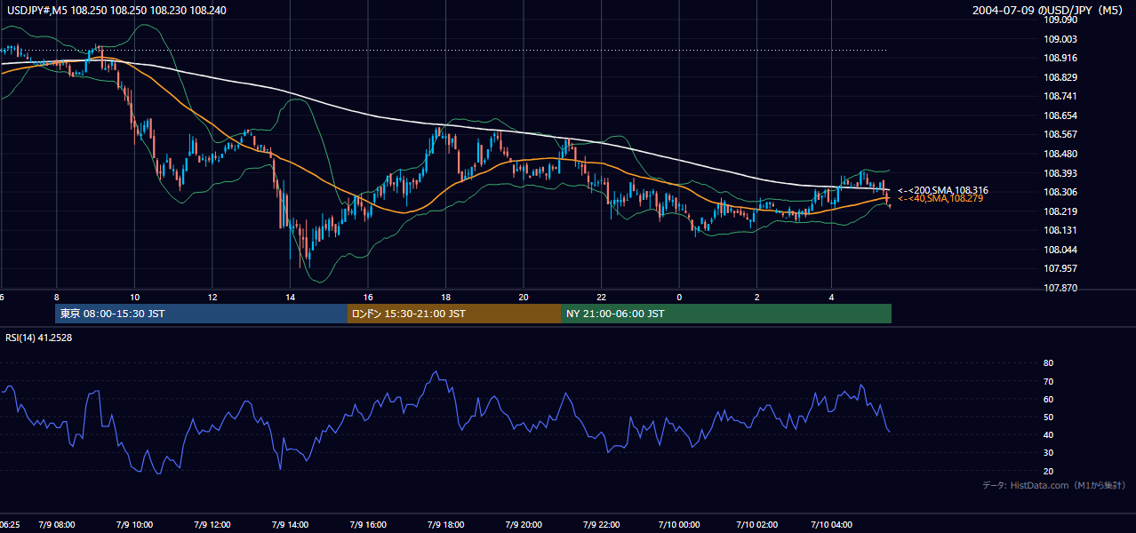The image size is (1136, 533).
Task: Click the RSI 50 level label
Action: pyautogui.click(x=1048, y=417)
